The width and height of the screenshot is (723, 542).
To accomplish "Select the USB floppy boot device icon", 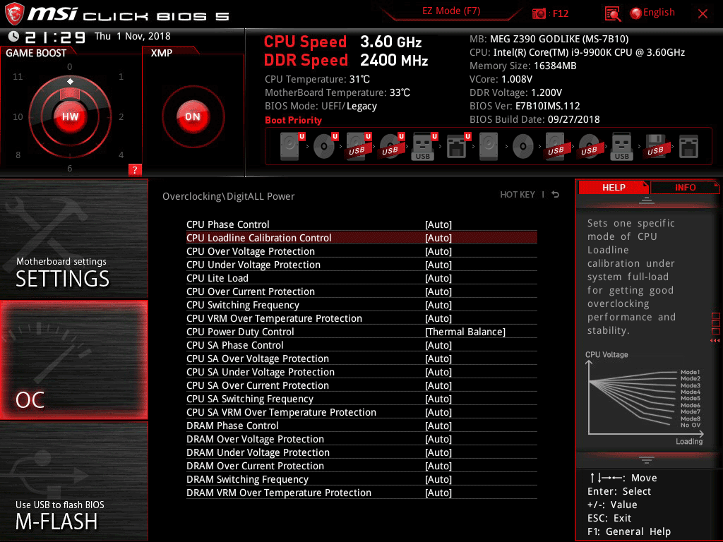I will [655, 147].
